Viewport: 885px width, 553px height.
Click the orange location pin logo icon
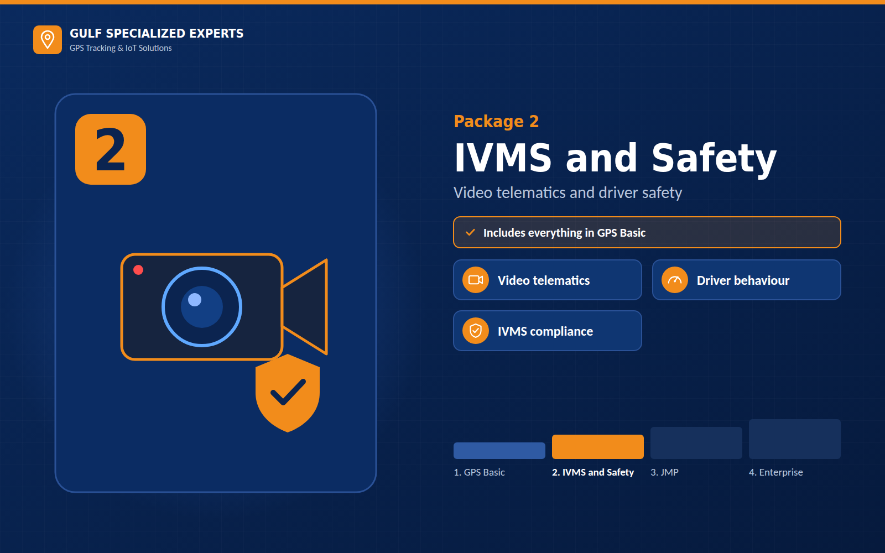coord(48,40)
